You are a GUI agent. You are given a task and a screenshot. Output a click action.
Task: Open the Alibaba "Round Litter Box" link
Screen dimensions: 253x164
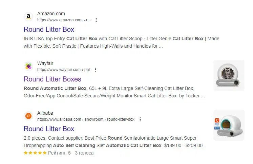(x=49, y=129)
